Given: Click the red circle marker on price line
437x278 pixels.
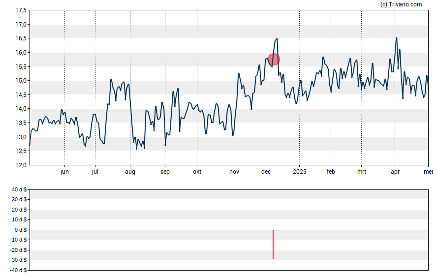Looking at the screenshot, I should [x=274, y=60].
